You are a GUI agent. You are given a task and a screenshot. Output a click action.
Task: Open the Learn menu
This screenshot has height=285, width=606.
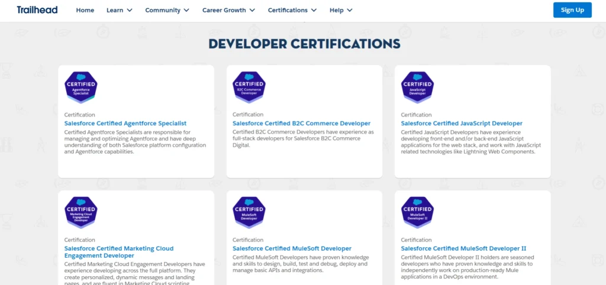click(120, 11)
